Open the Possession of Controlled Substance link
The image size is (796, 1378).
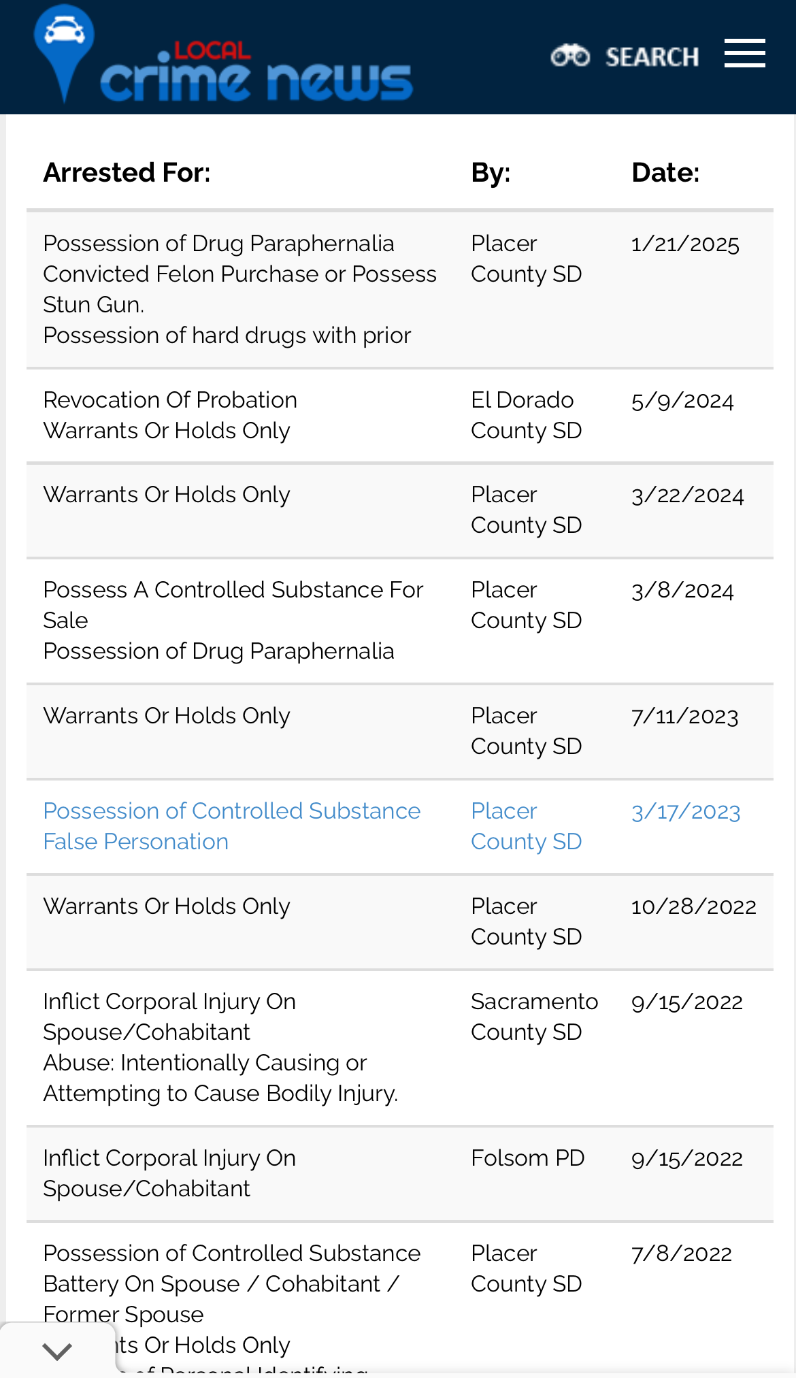click(231, 811)
